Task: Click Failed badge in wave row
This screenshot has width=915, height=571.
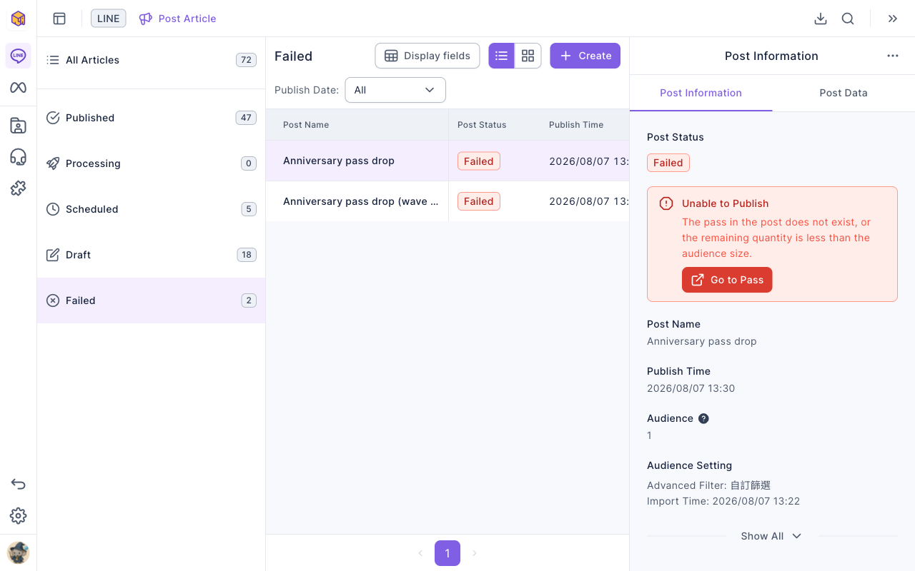Action: click(479, 201)
